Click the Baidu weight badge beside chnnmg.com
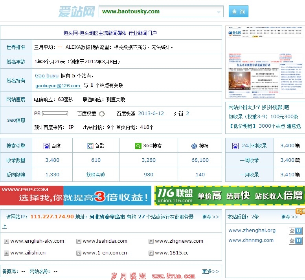Screen dimensions: 305x280 tap(296, 241)
